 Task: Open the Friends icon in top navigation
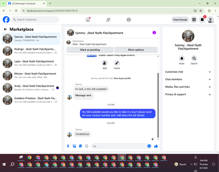click(x=108, y=20)
